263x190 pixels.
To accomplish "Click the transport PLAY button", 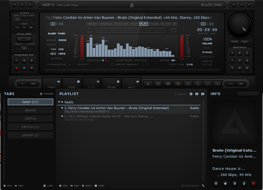I will pyautogui.click(x=92, y=83).
